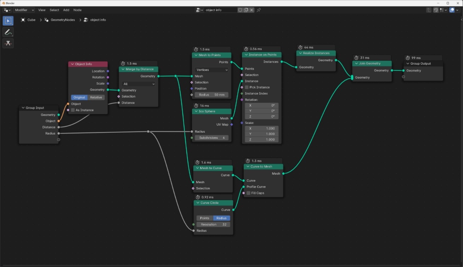The image size is (463, 267).
Task: Click the timing clock icon on Curve to Mesh
Action: (248, 161)
